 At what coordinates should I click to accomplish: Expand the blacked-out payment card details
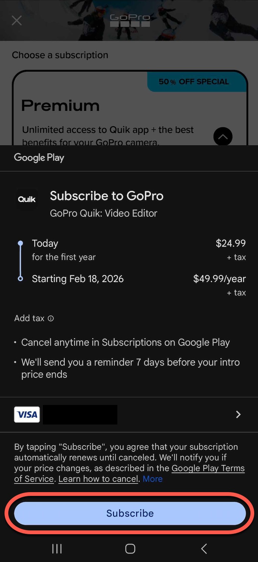(80, 414)
